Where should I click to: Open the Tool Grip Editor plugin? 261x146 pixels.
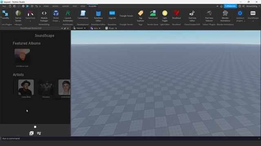point(192,16)
